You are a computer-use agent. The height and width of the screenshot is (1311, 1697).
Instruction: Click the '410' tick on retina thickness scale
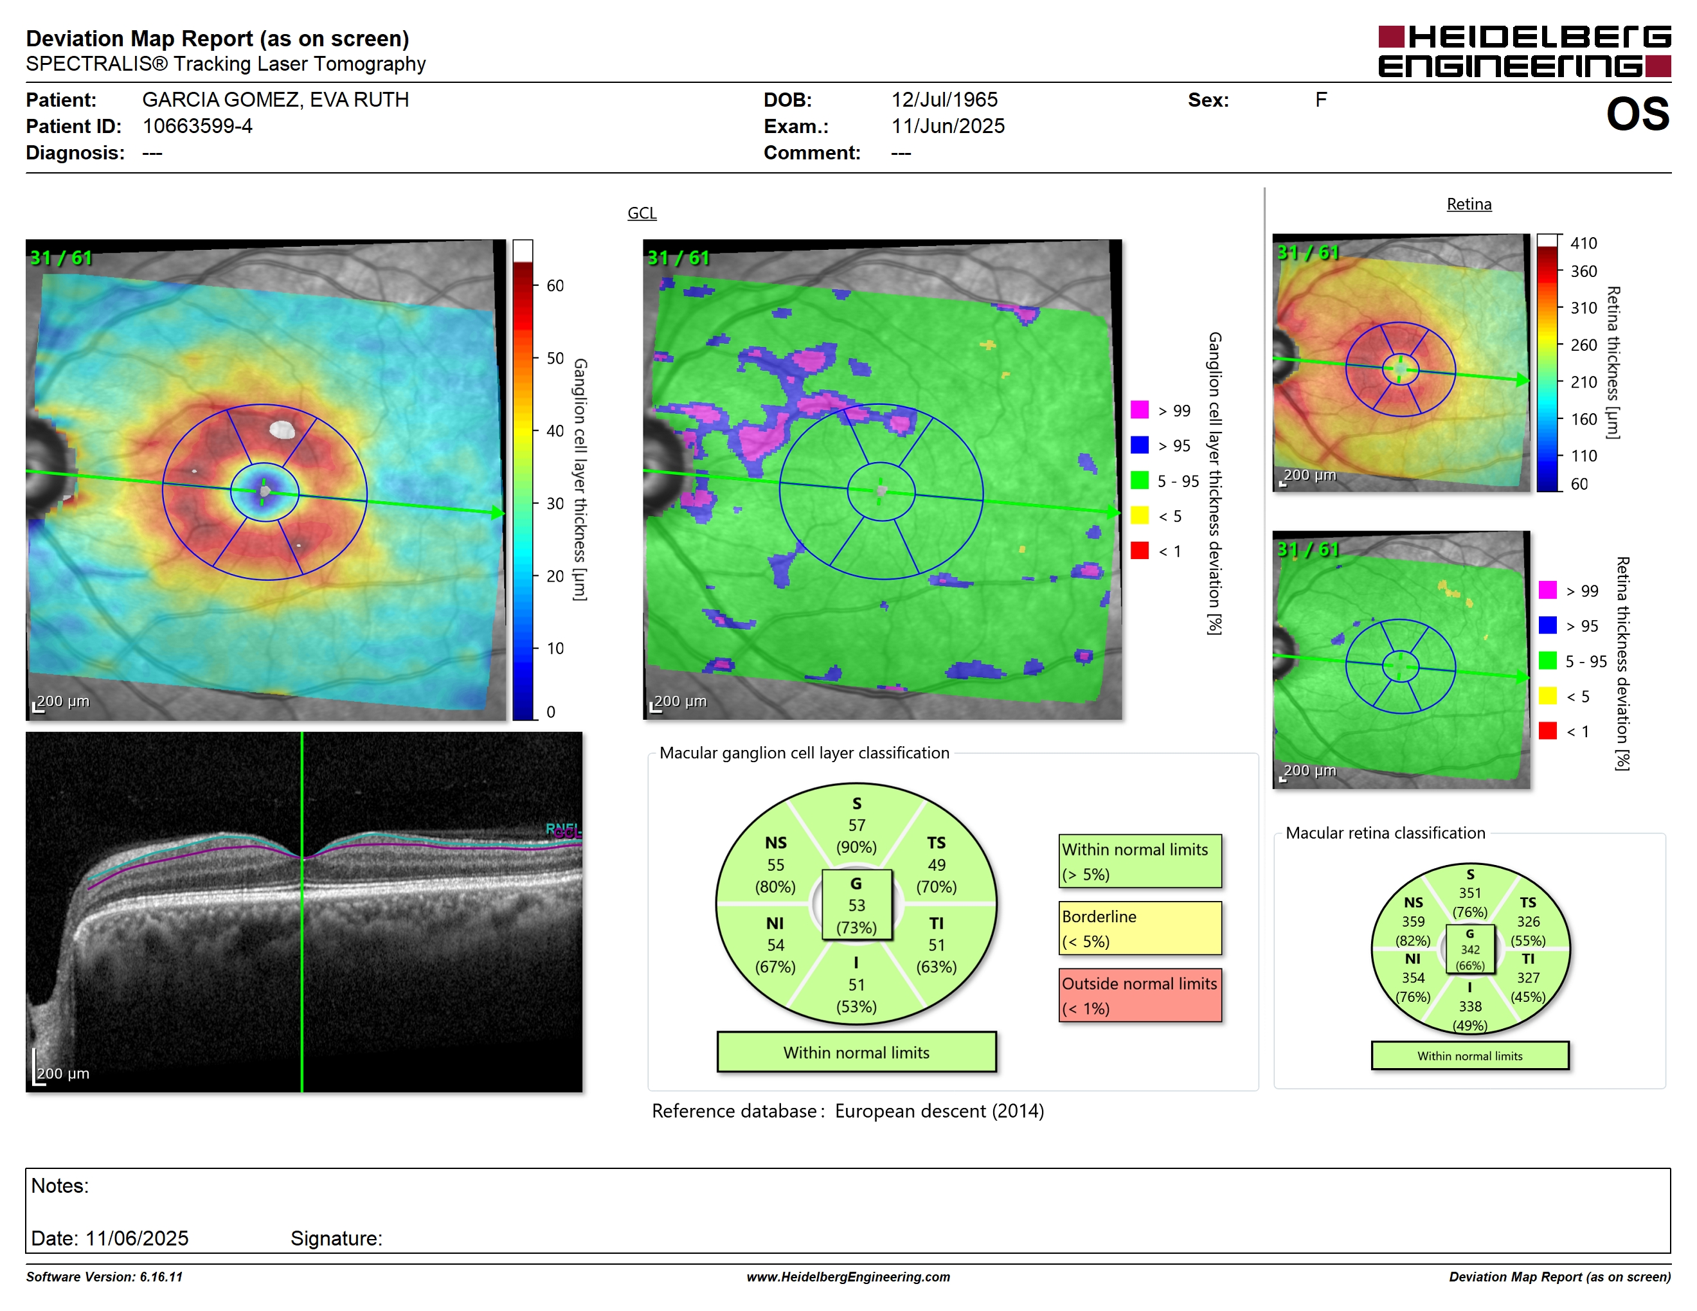tap(1584, 243)
